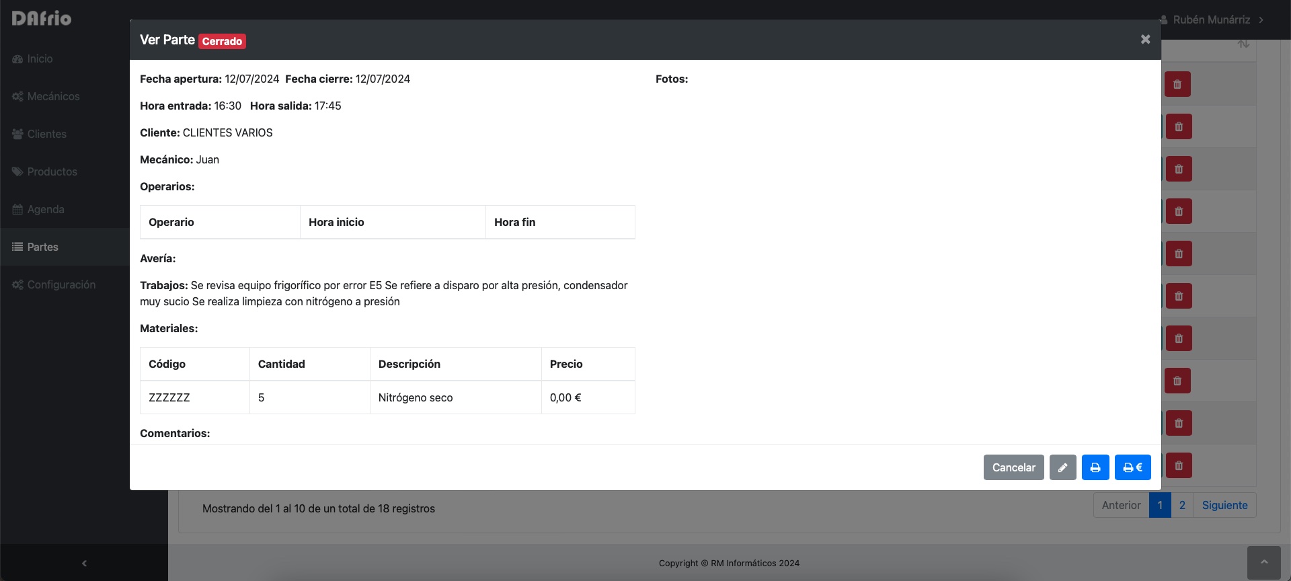Open Configuración in the sidebar

click(65, 284)
